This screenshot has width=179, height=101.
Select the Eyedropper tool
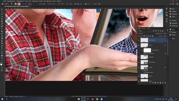(2, 24)
